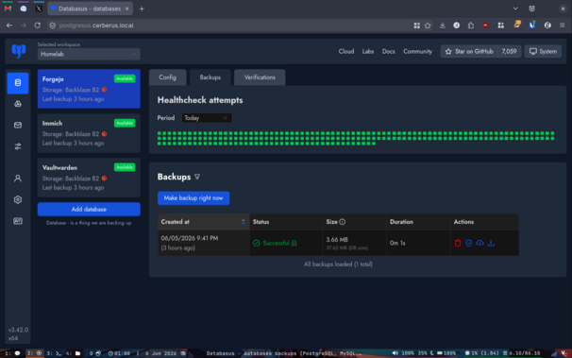Open the Docs link
The height and width of the screenshot is (358, 572).
point(389,51)
